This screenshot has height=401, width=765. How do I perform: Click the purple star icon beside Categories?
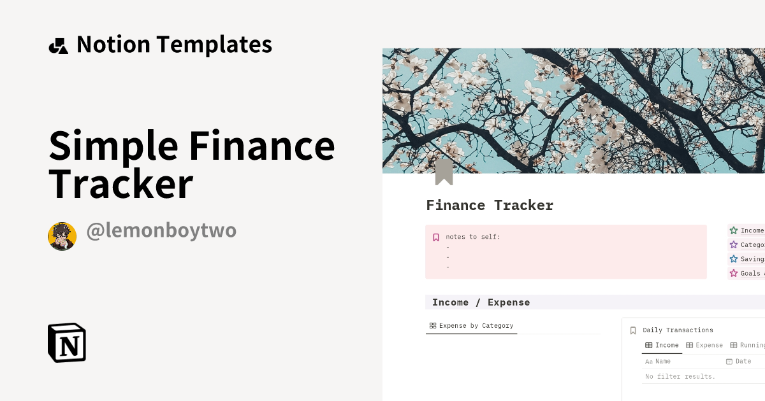click(x=734, y=244)
